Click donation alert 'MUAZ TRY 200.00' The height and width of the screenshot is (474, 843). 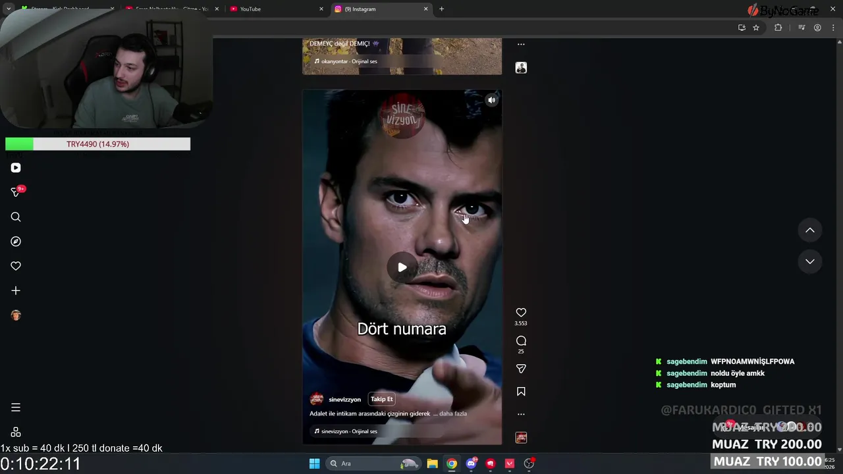(767, 444)
